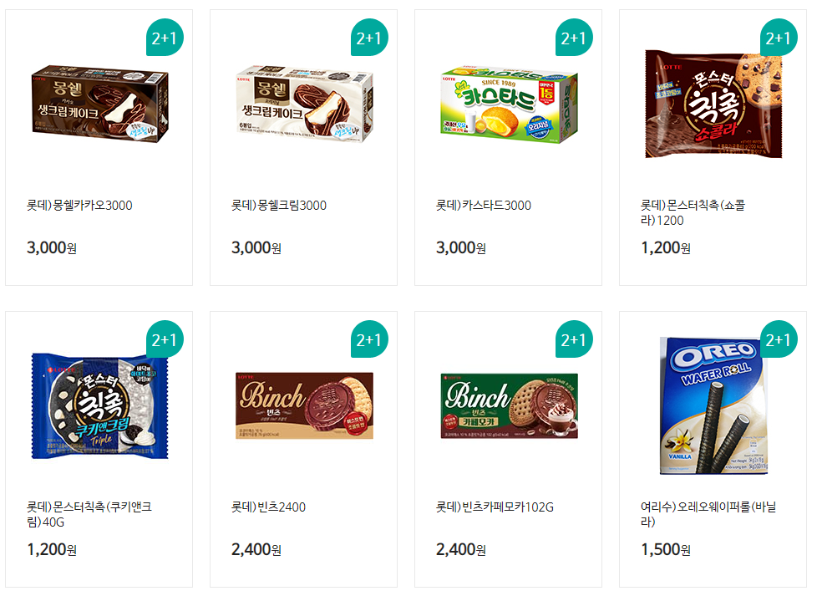This screenshot has width=817, height=596.
Task: Open the green Binch 카페모카 box image
Action: 509,405
